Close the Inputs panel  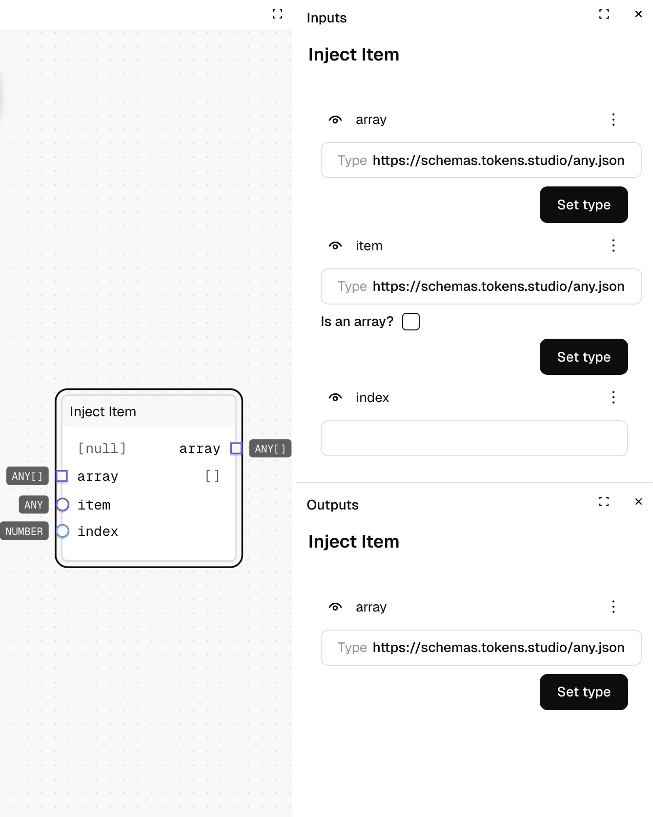tap(638, 14)
